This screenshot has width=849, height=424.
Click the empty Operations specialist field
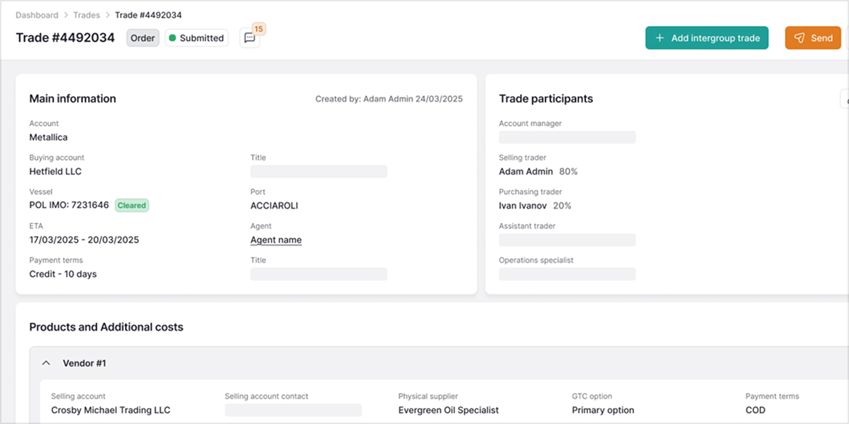pos(567,274)
